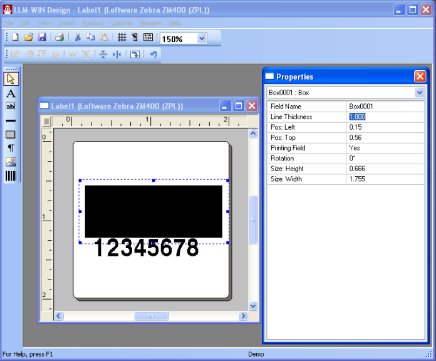
Task: Click the ruler origin corner button
Action: coord(47,121)
